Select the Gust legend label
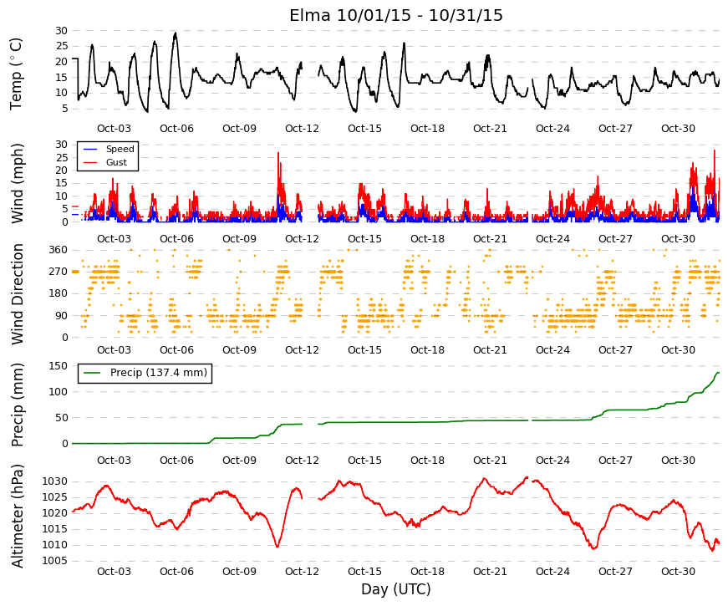Viewport: 728px width, 606px height. coord(116,162)
